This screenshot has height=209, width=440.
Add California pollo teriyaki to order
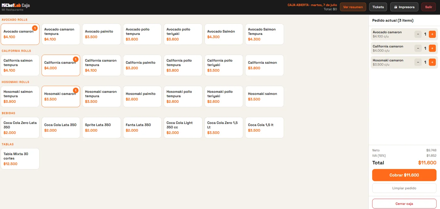(224, 65)
